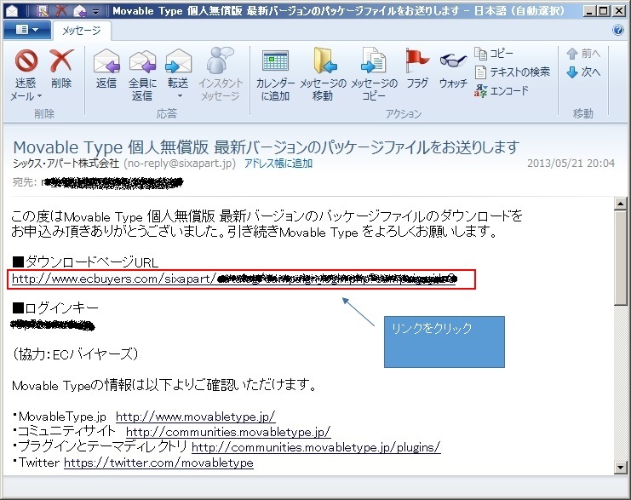Open the 迷惑メール dropdown arrow
This screenshot has width=631, height=500.
pos(39,96)
